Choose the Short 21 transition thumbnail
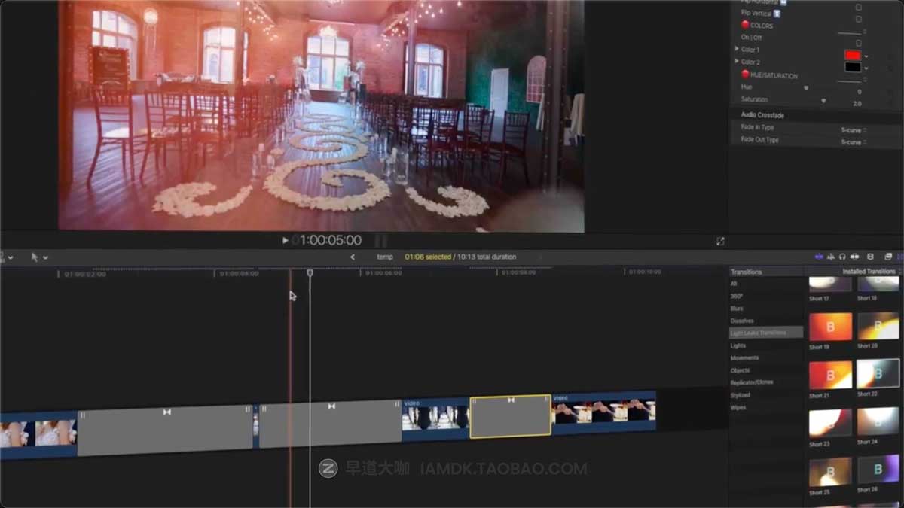904x508 pixels. [830, 375]
